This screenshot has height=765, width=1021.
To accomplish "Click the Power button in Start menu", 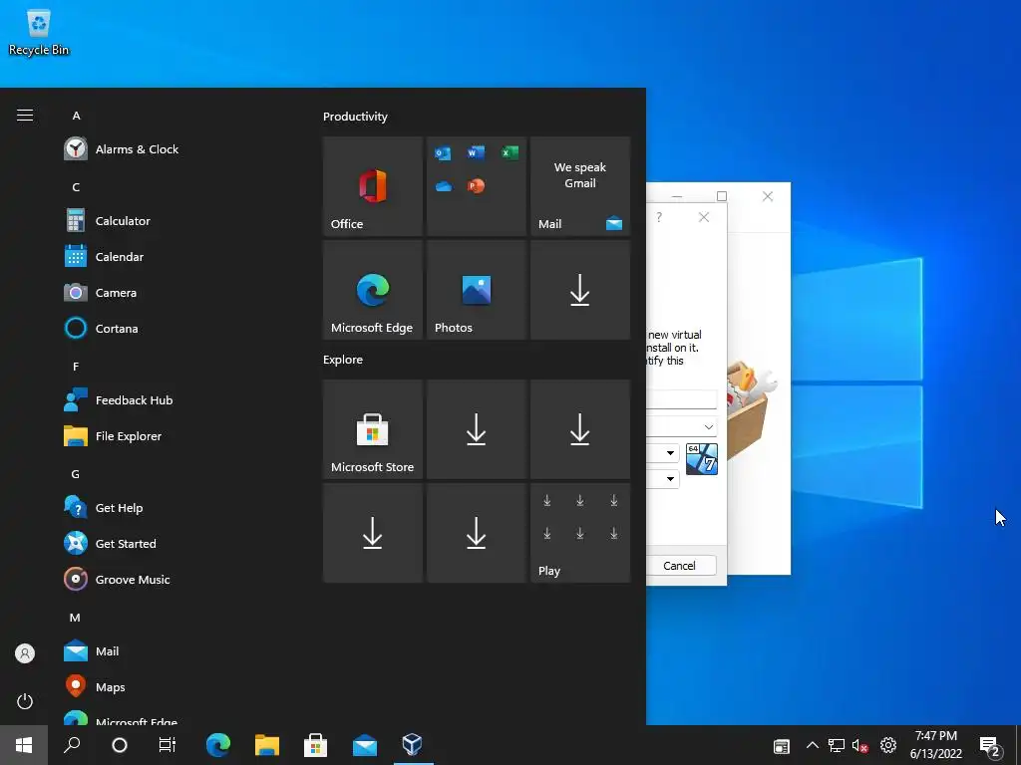I will 25,701.
